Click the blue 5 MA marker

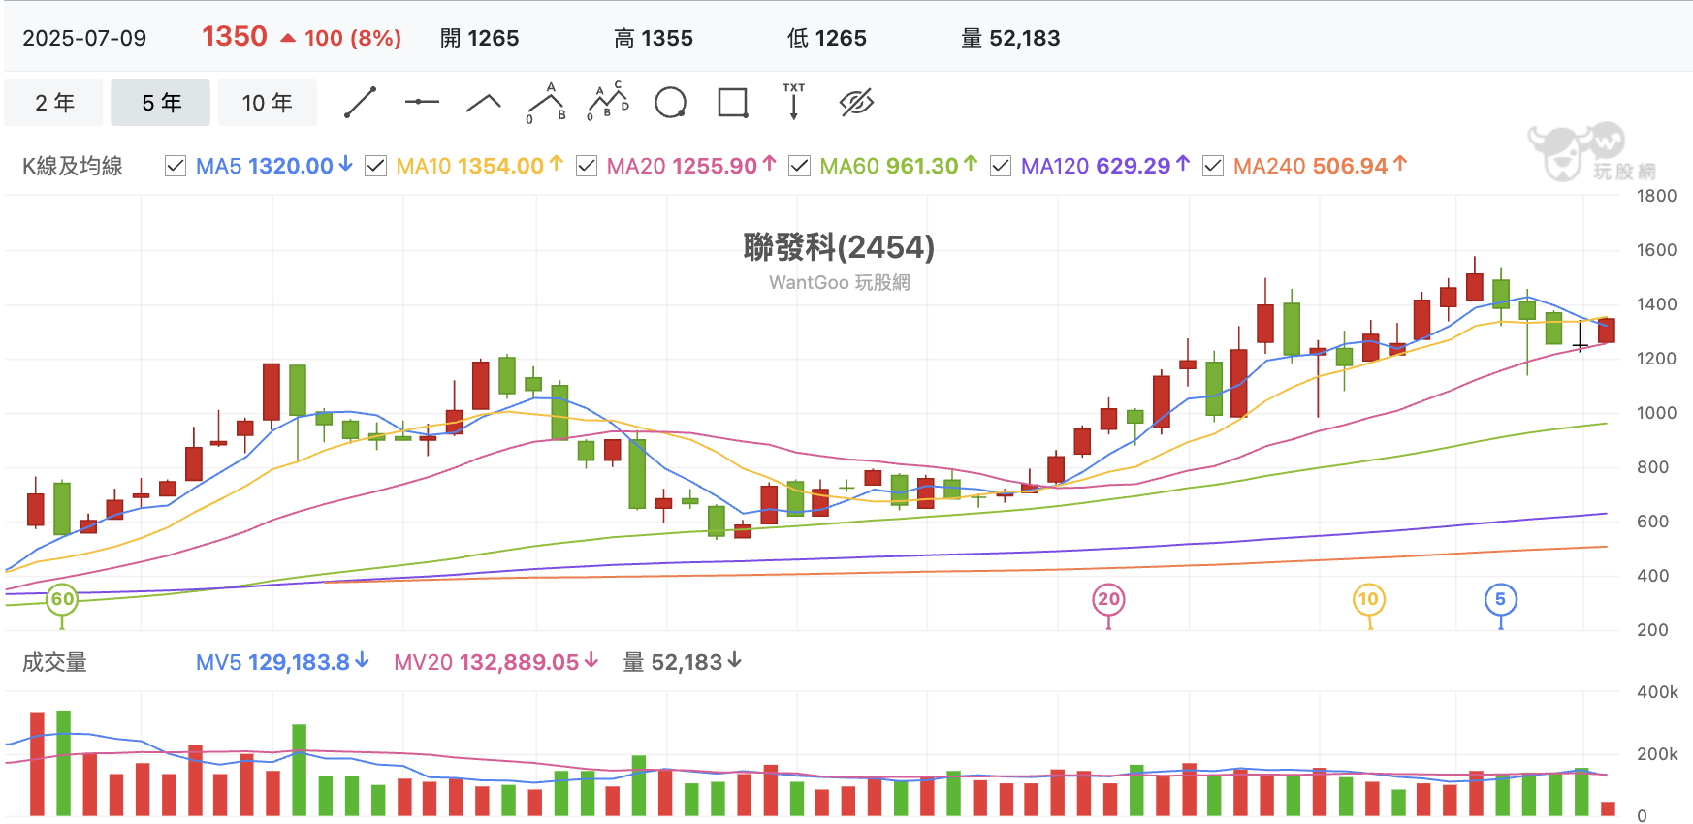point(1501,599)
